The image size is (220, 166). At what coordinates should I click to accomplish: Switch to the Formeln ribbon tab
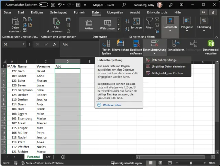[79, 12]
